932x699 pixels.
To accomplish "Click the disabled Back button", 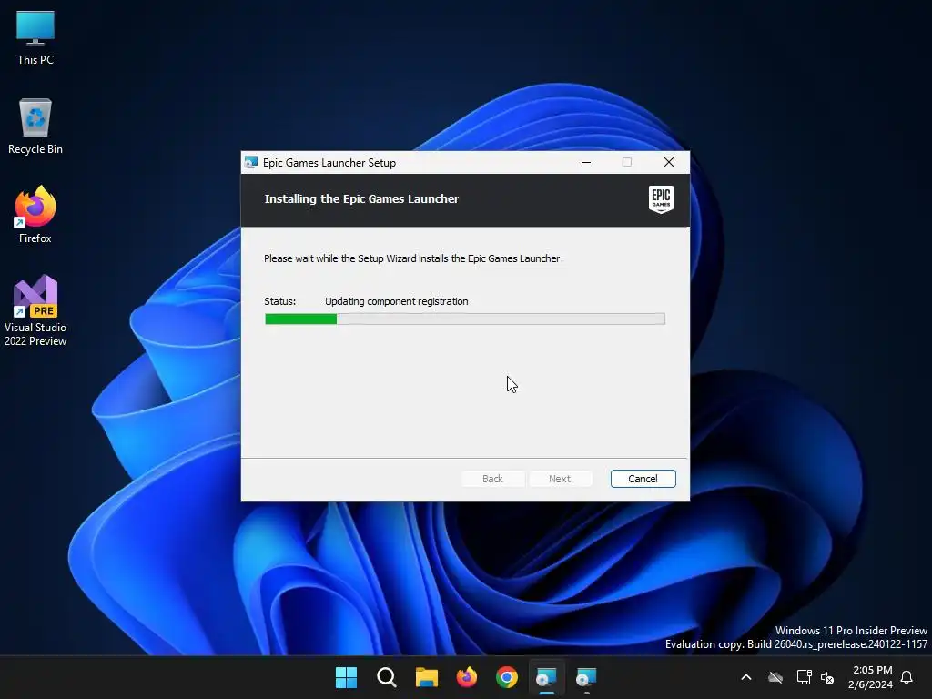I will [x=492, y=479].
